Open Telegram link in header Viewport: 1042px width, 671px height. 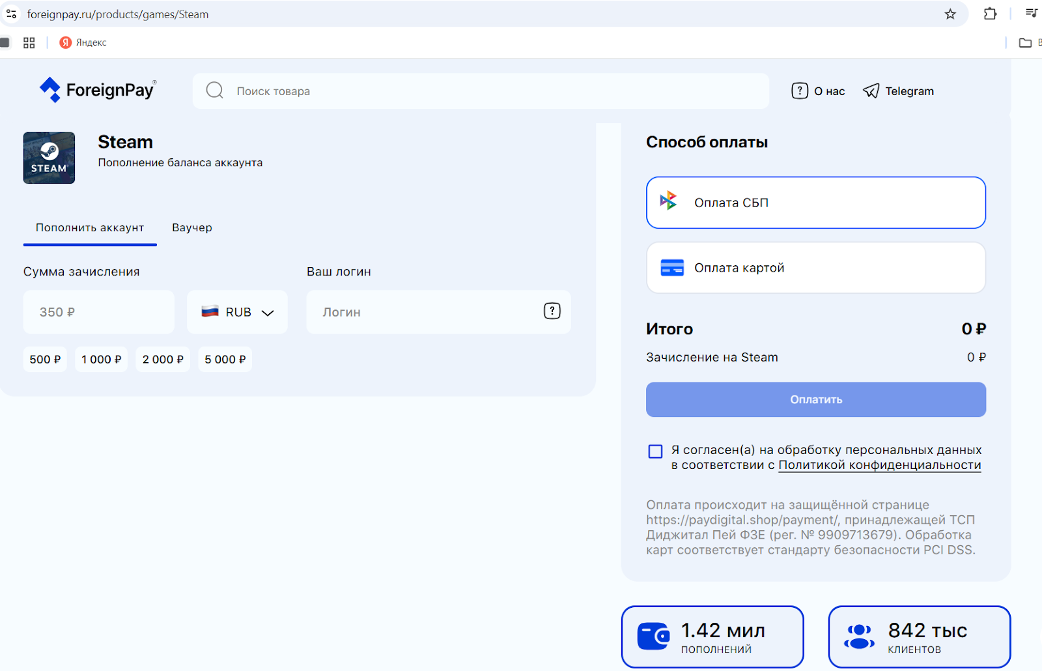898,91
